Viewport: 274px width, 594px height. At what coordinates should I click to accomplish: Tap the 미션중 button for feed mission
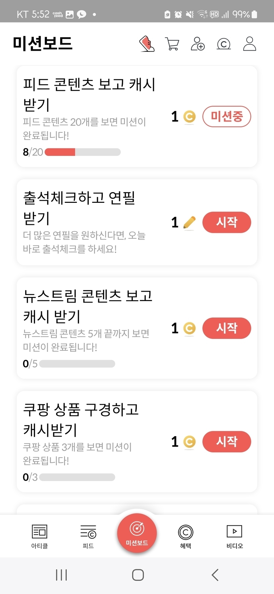226,117
